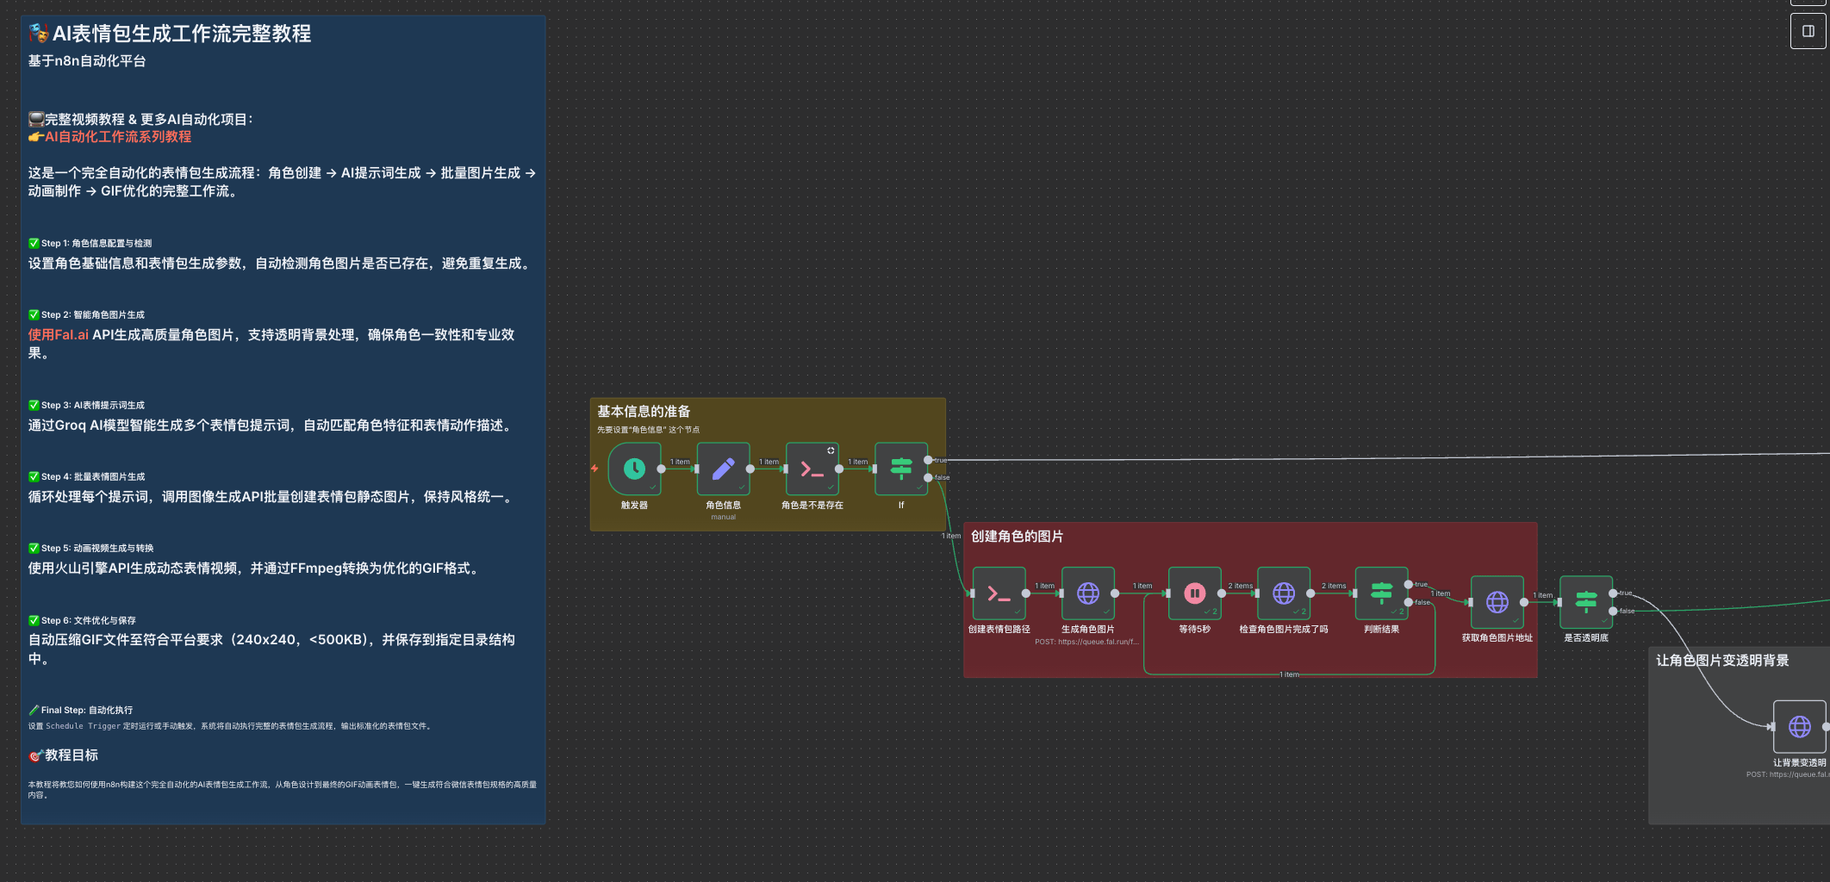The height and width of the screenshot is (882, 1830).
Task: Click the If node in 基本信息的准备
Action: tap(901, 469)
